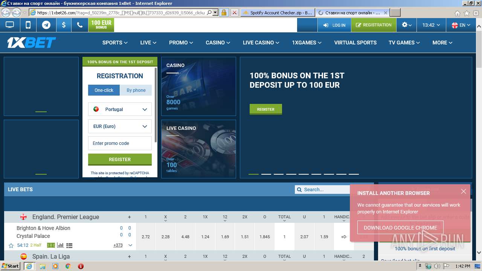Open the 13:42 time zone dropdown

[x=431, y=25]
